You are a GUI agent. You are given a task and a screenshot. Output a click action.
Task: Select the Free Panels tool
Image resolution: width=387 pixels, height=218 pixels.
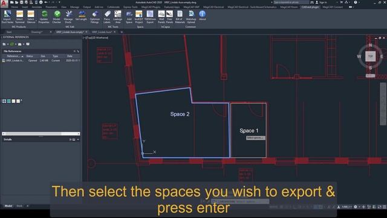click(169, 17)
